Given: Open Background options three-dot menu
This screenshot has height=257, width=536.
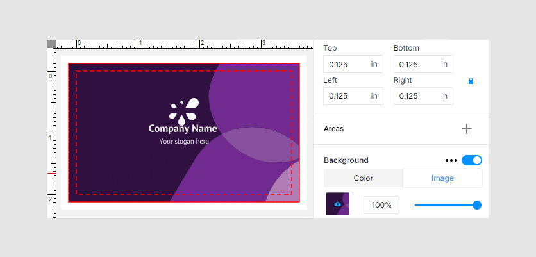Looking at the screenshot, I should (451, 160).
